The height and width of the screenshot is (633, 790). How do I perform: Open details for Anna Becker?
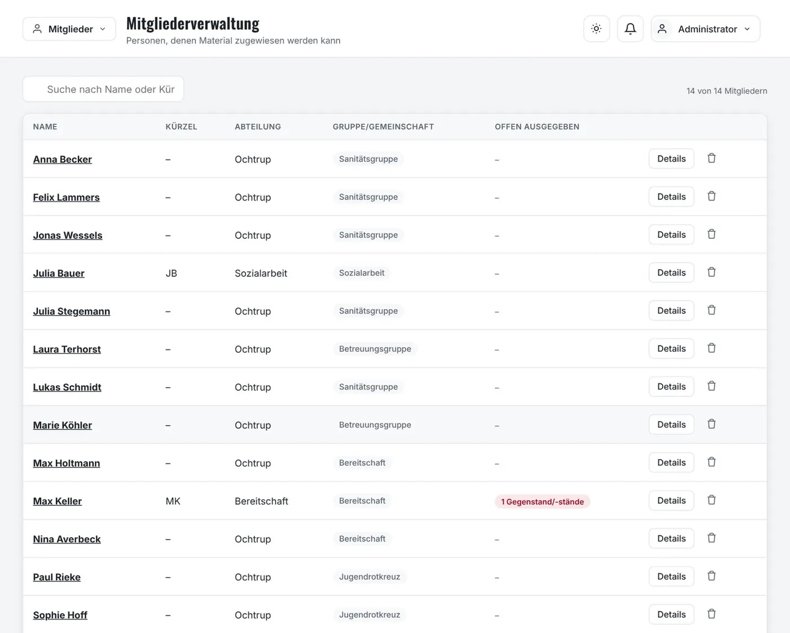pyautogui.click(x=671, y=159)
